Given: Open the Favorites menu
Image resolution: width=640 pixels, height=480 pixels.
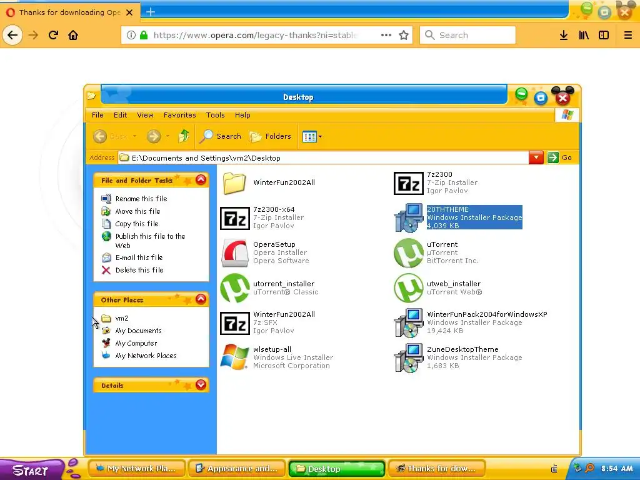Looking at the screenshot, I should pyautogui.click(x=179, y=115).
